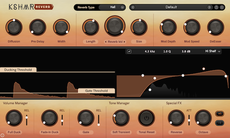230x138 pixels.
Task: Click the Fade-In Duck label button
Action: click(x=49, y=132)
